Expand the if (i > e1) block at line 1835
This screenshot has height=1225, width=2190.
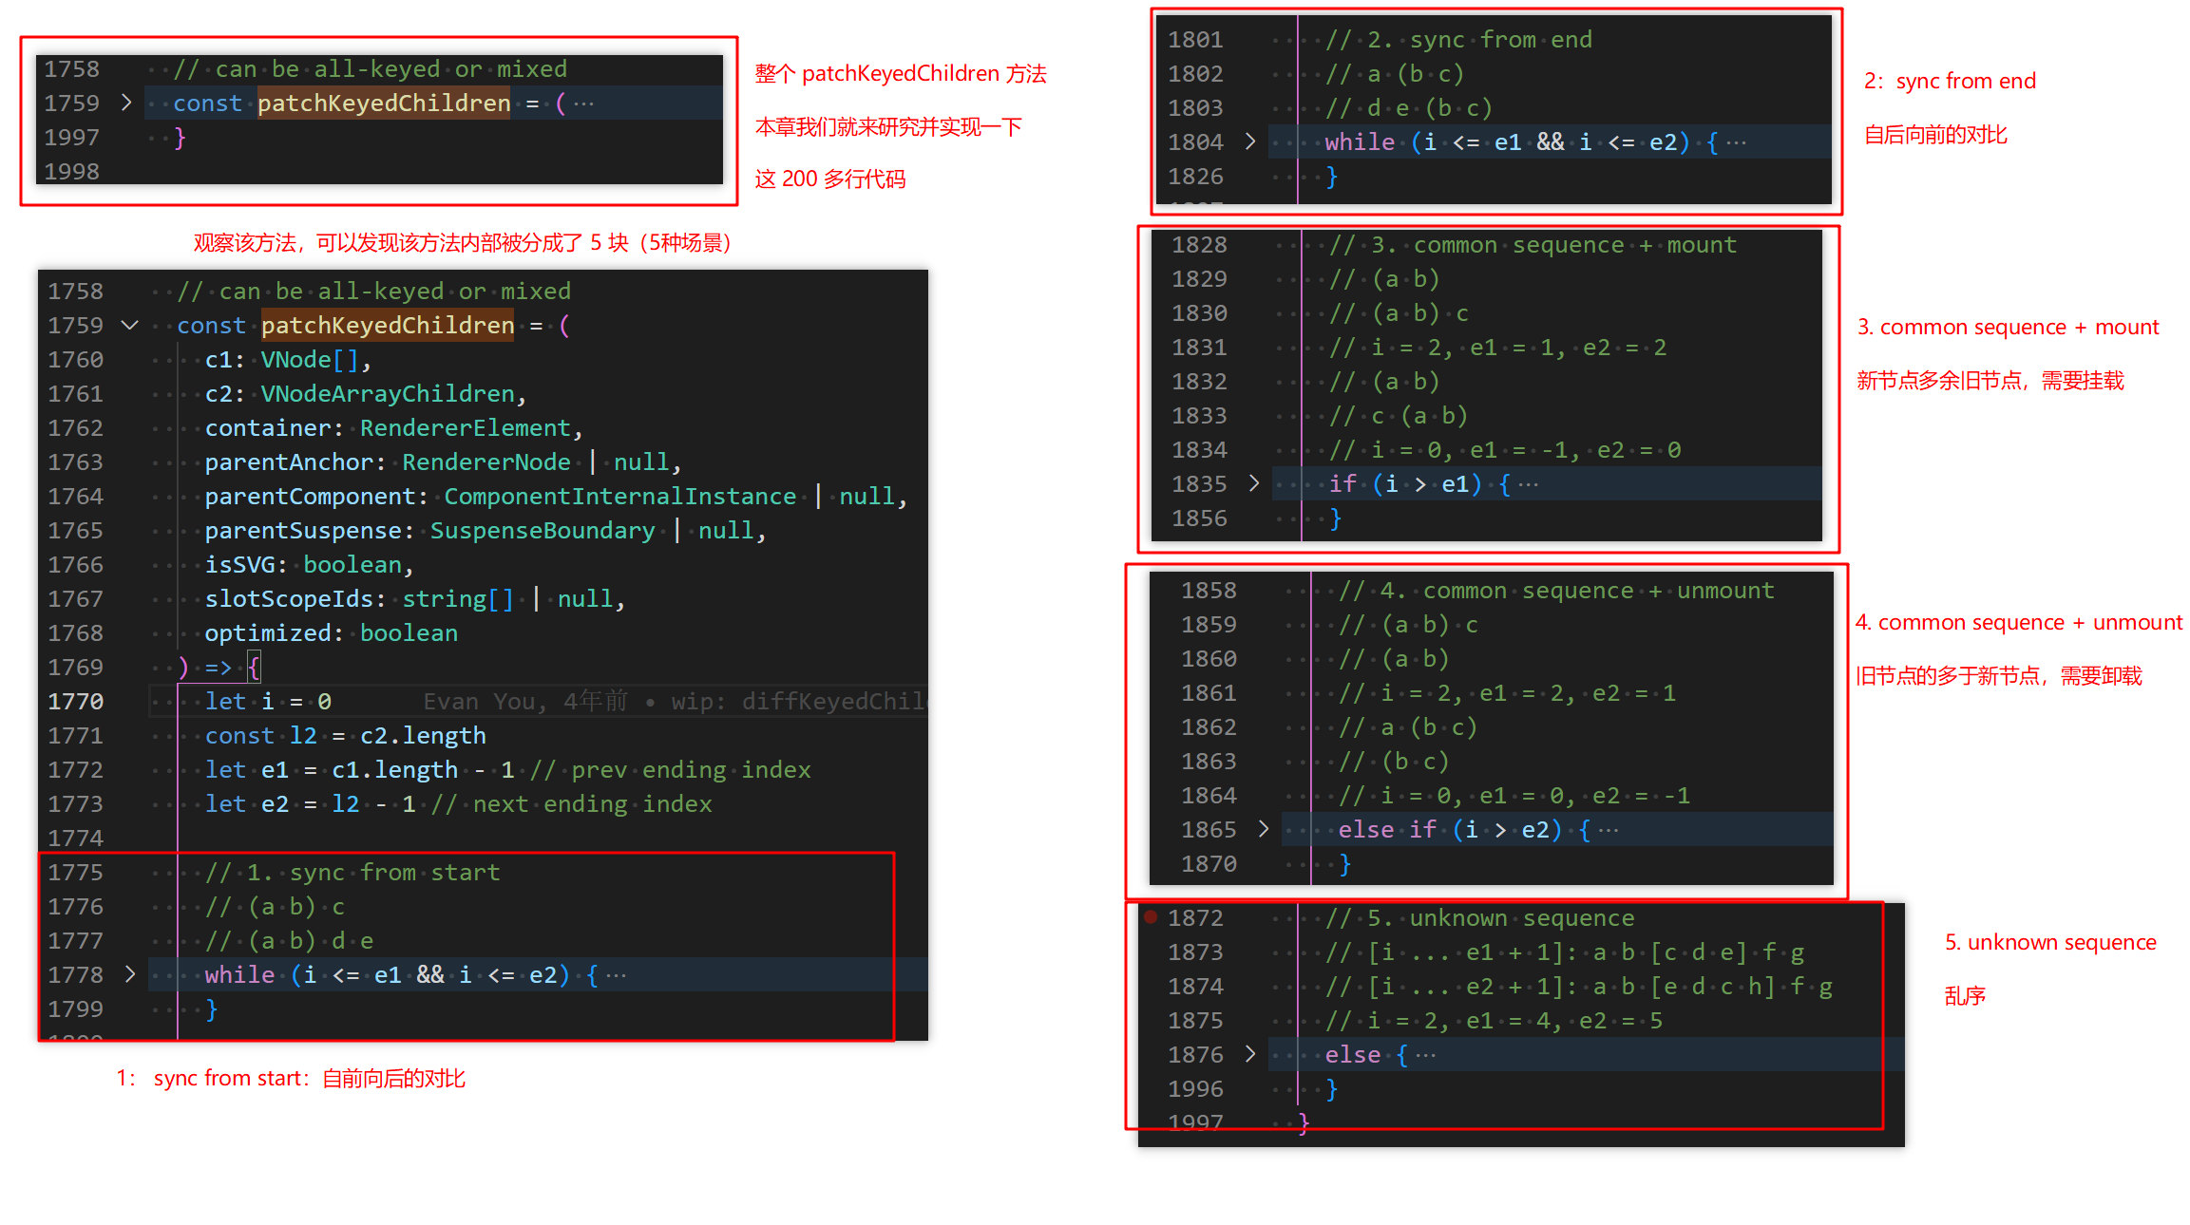tap(1254, 483)
